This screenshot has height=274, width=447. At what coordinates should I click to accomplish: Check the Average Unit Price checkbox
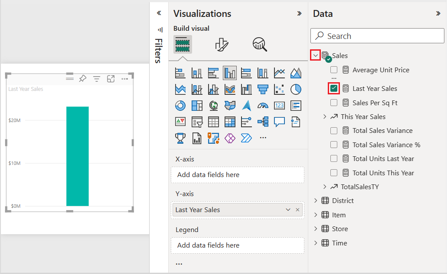[333, 70]
